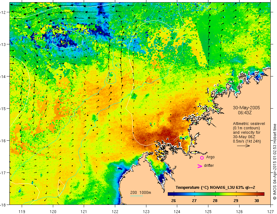Click the time label 06:43Z
This screenshot has width=277, height=214.
pyautogui.click(x=245, y=113)
